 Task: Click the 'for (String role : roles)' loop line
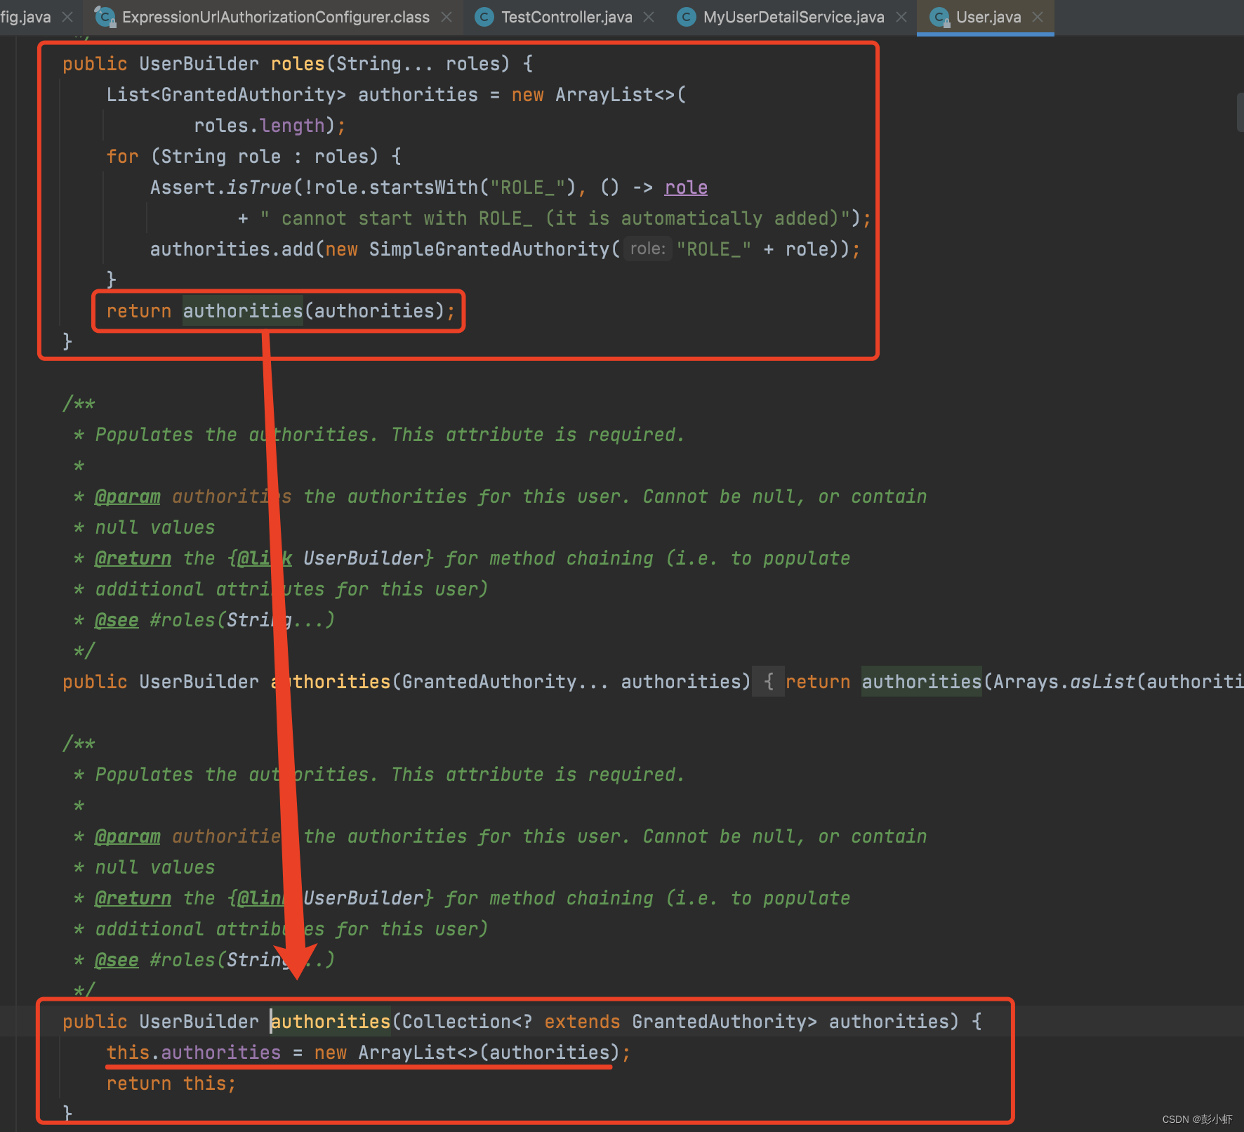tap(253, 157)
